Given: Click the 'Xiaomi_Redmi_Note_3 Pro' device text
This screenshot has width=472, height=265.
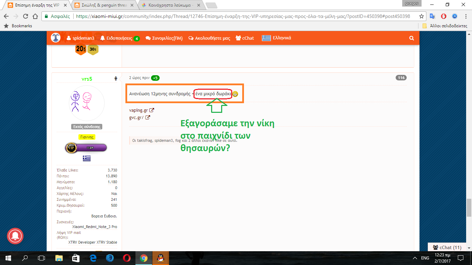Looking at the screenshot, I should 95,227.
